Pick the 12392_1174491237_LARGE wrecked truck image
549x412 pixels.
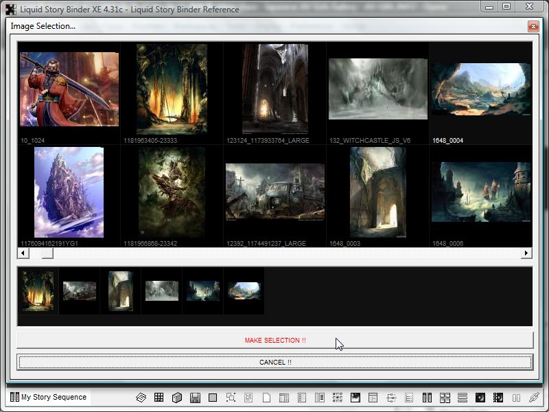[x=274, y=192]
